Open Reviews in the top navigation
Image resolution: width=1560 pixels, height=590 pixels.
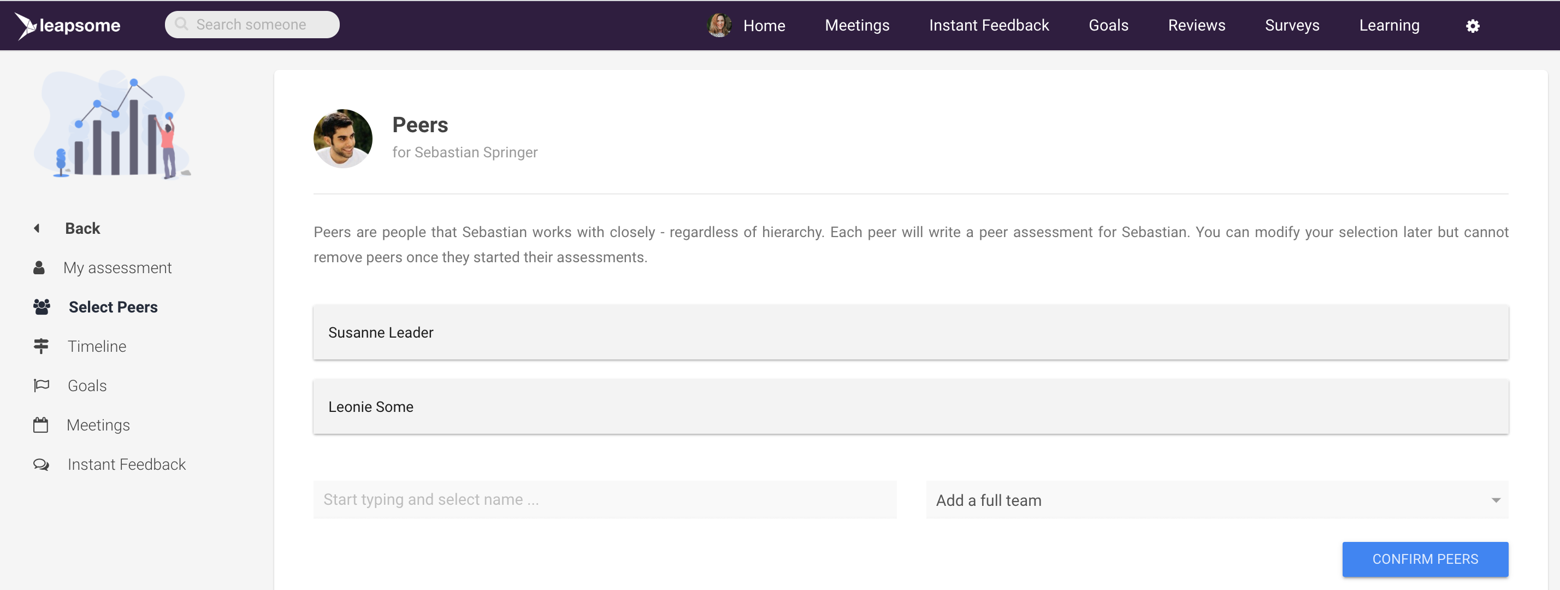click(x=1196, y=26)
